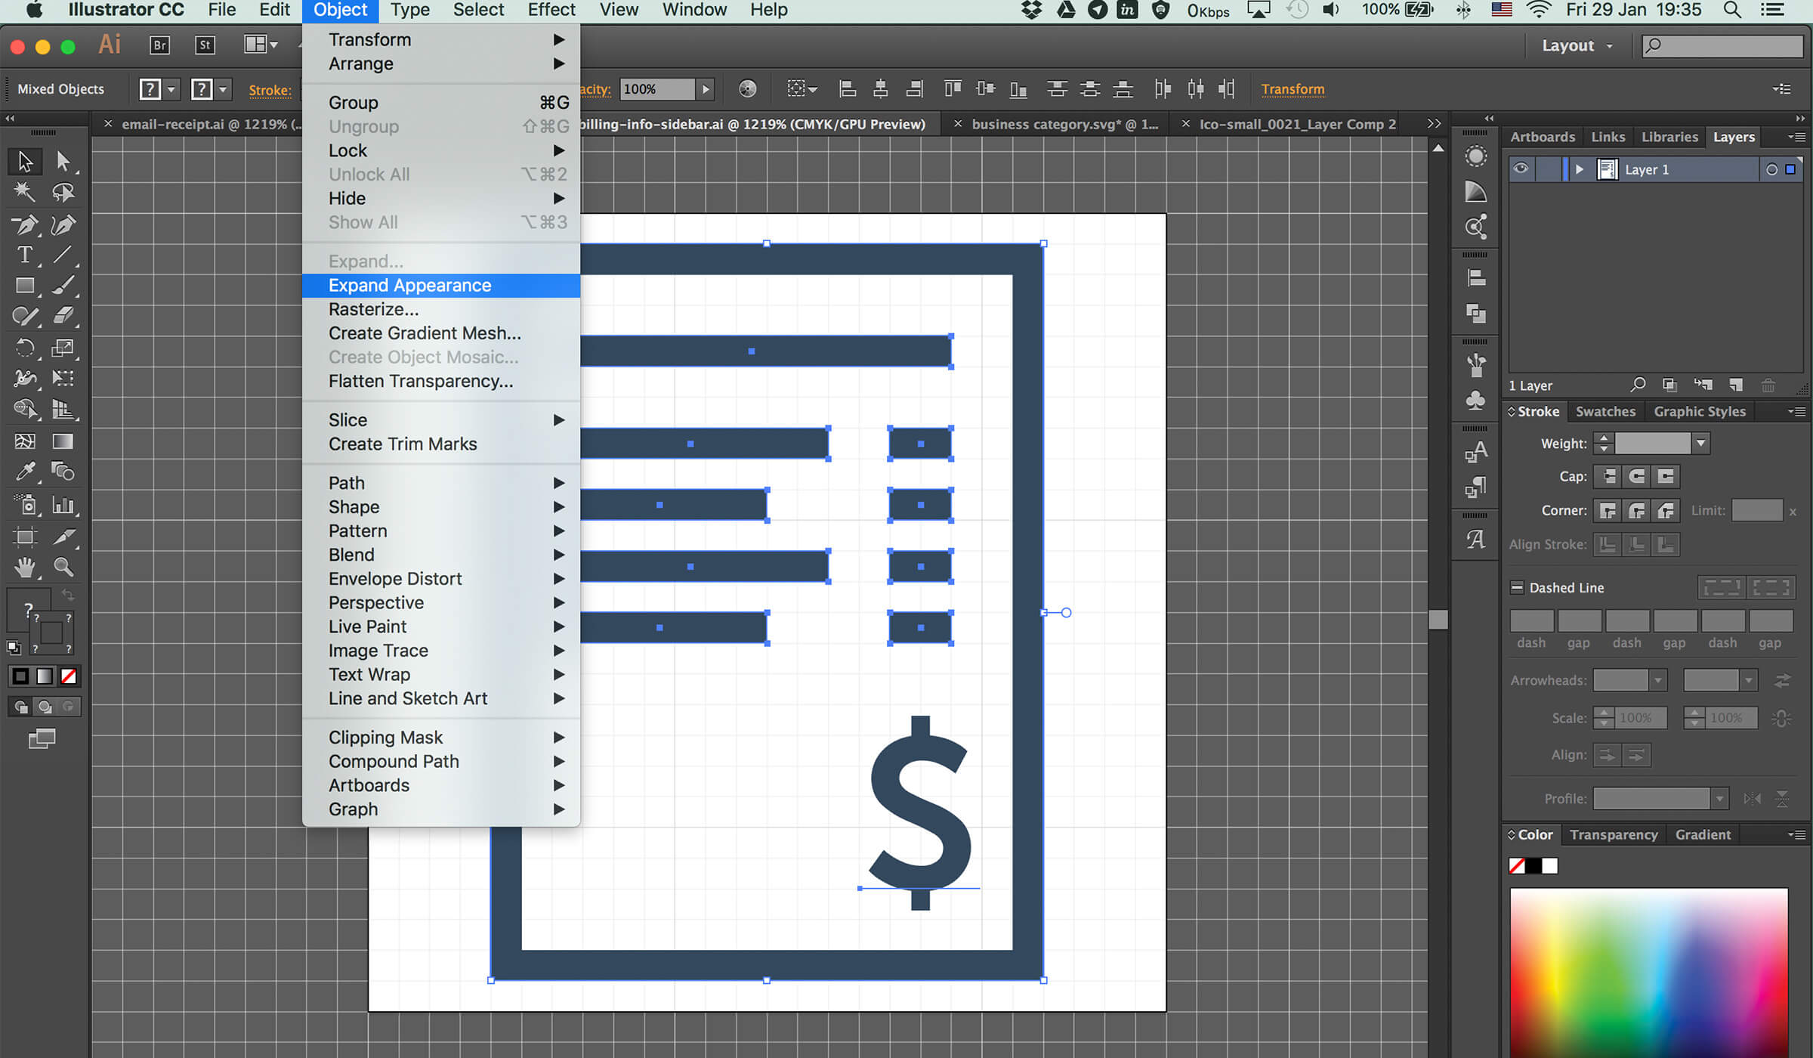The width and height of the screenshot is (1813, 1058).
Task: Click the Opacity 100% field
Action: (657, 89)
